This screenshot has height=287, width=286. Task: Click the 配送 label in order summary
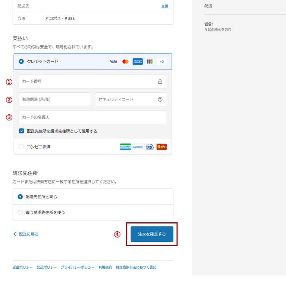[208, 6]
